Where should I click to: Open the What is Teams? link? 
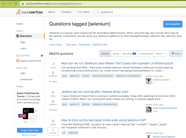tap(30, 135)
